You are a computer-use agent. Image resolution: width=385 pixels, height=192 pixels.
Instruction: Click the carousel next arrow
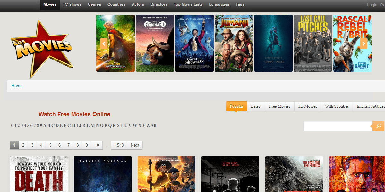click(x=364, y=44)
